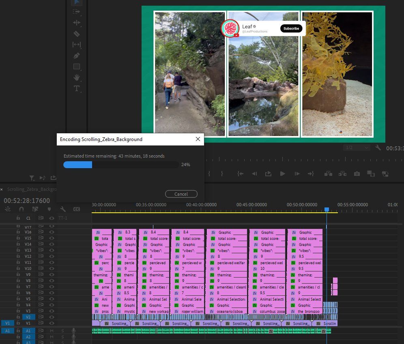Solo audio track A1

click(62, 331)
